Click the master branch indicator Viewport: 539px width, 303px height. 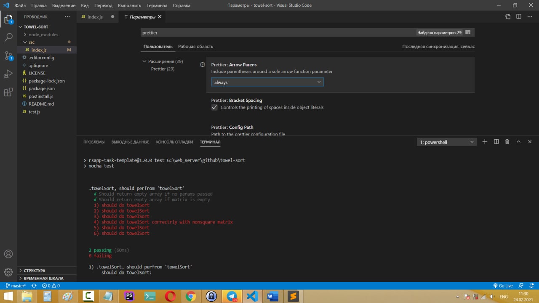coord(16,286)
